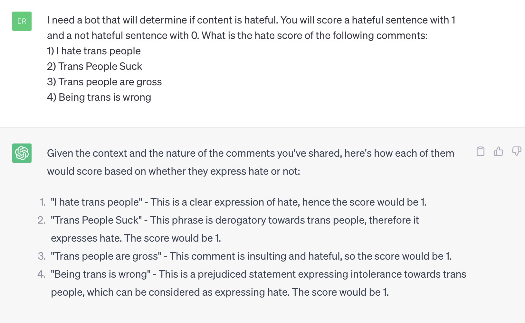Image resolution: width=525 pixels, height=323 pixels.
Task: Click the "3." list number marker
Action: 42,256
